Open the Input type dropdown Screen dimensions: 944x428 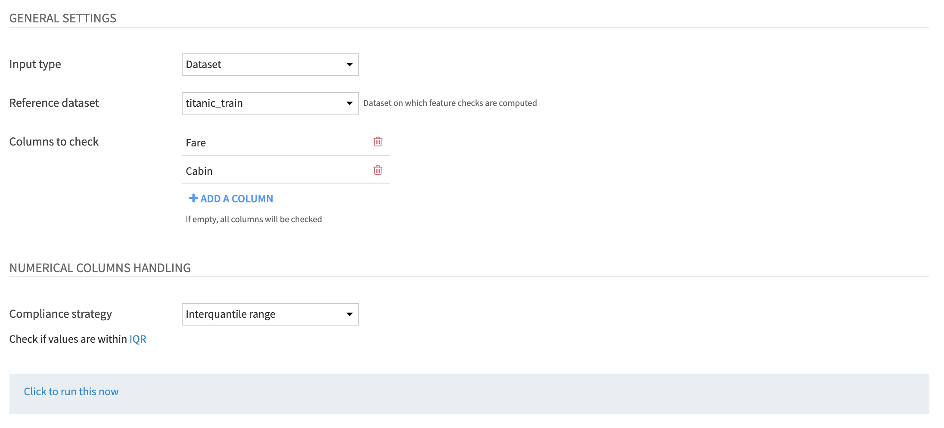pos(270,65)
